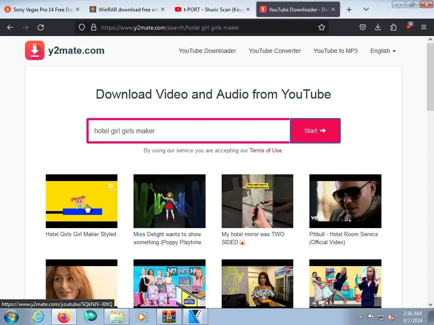Open Hotel Girls Girl Maker Styled thumbnail
Screen dimensions: 434x325
81,201
